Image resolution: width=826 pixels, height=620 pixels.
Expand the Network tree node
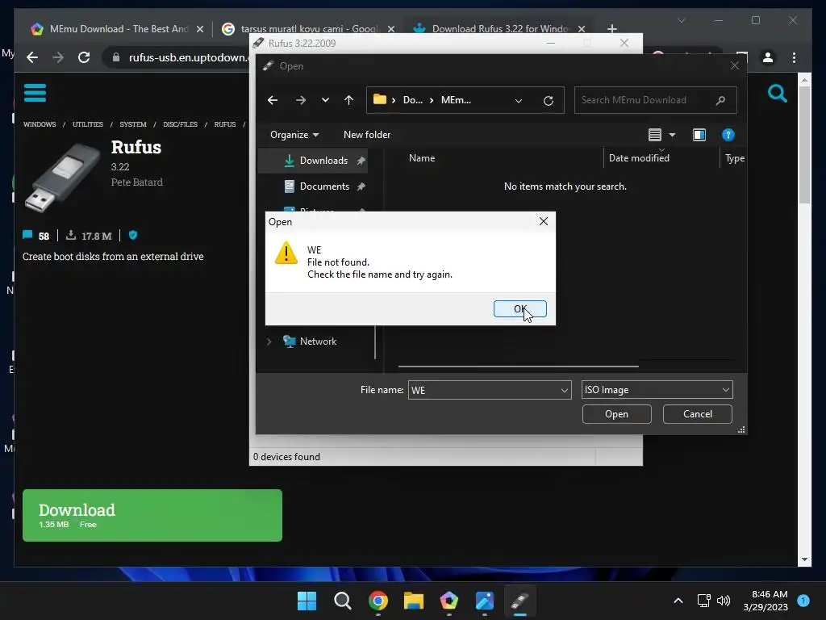pyautogui.click(x=269, y=341)
